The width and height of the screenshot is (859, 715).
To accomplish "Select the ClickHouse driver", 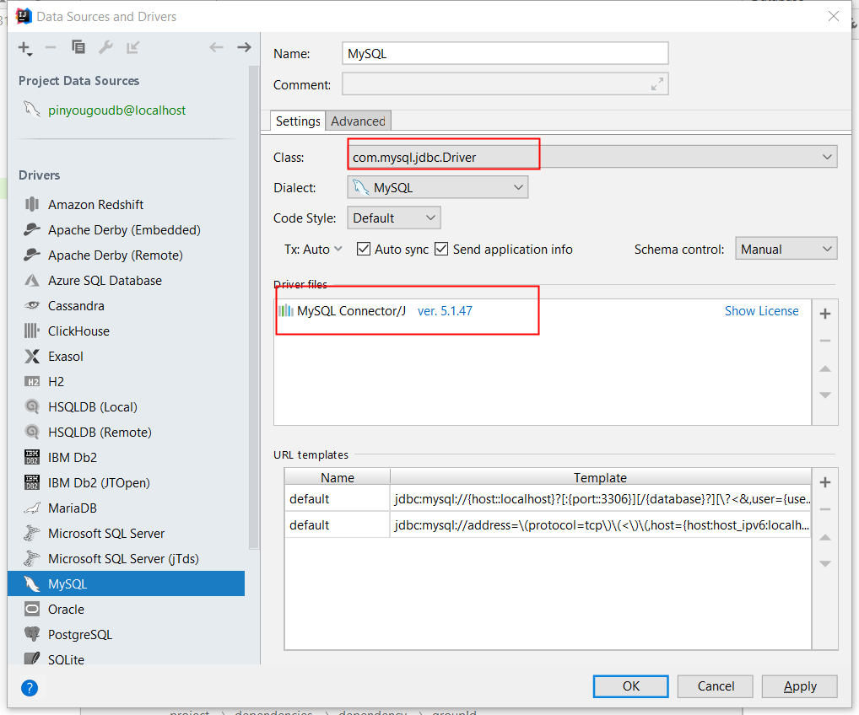I will [x=126, y=331].
